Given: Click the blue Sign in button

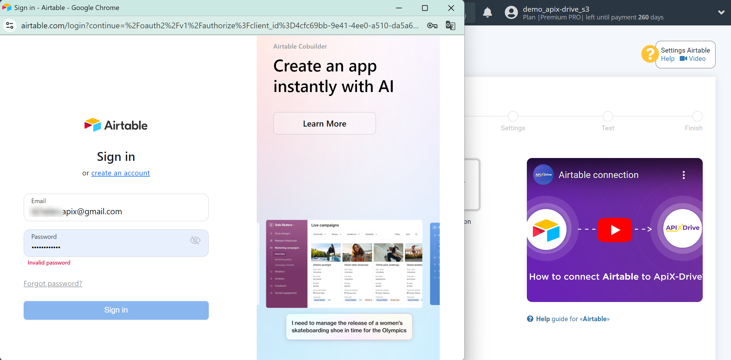Looking at the screenshot, I should click(116, 310).
